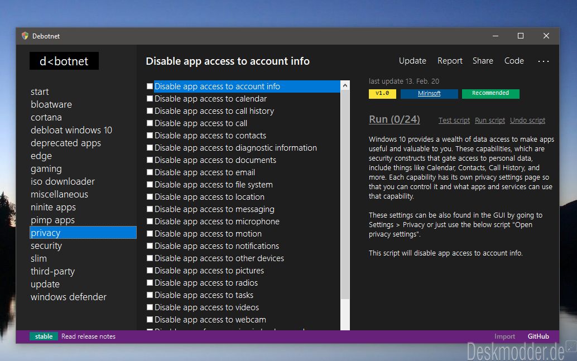Open the Mirinsoft author link
The width and height of the screenshot is (577, 361).
429,94
